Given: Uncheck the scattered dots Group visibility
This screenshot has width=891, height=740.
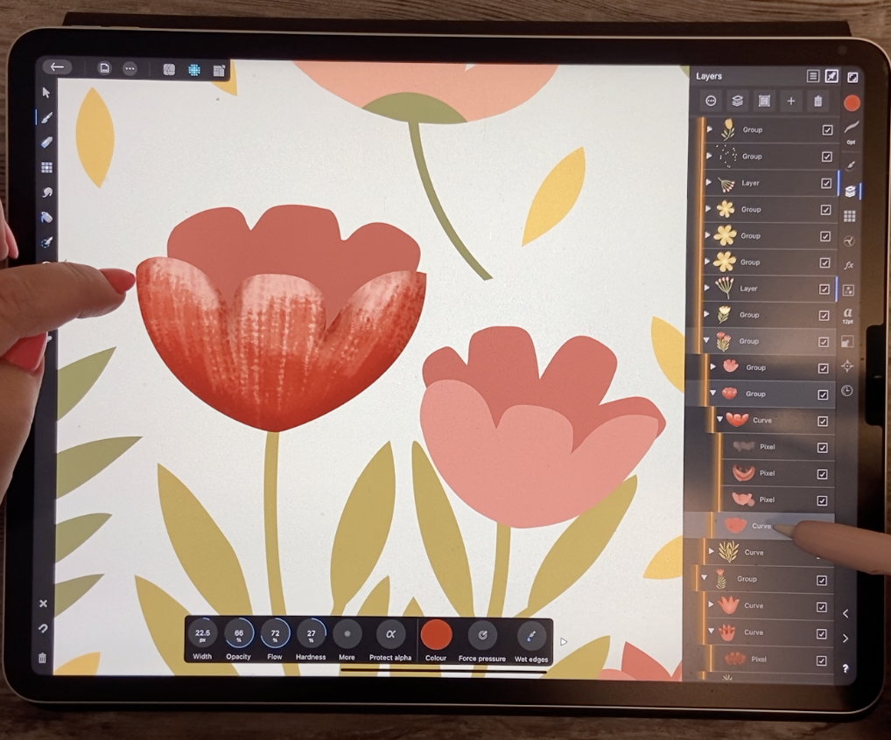Looking at the screenshot, I should (827, 157).
